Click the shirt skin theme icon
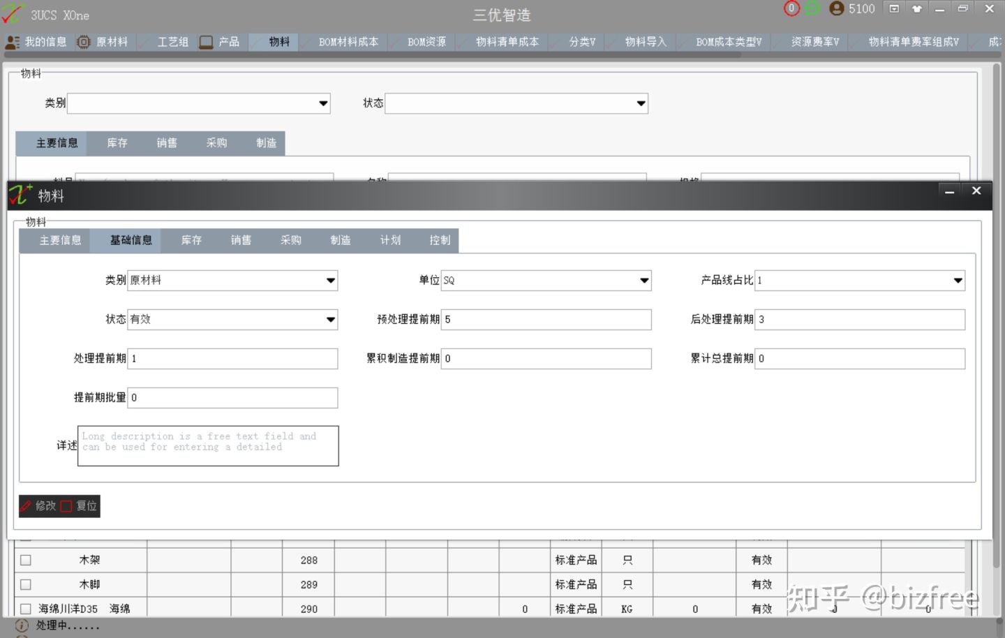1005x638 pixels. point(917,8)
